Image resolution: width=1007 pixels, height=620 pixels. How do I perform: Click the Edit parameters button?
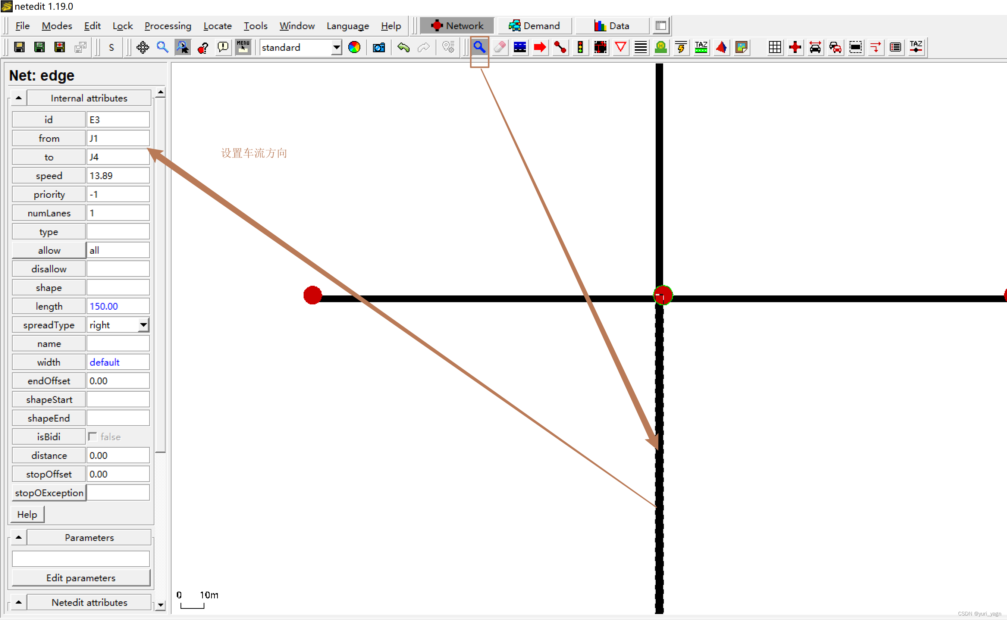(81, 578)
